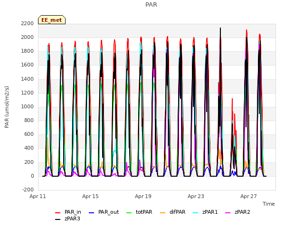Click the 800 y-axis tick label

point(29,120)
